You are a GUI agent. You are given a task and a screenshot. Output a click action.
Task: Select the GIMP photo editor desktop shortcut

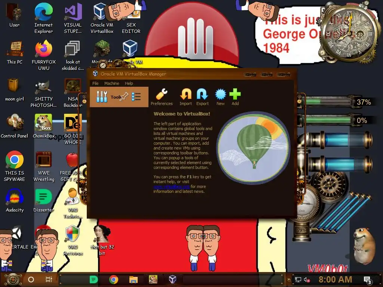click(x=43, y=93)
